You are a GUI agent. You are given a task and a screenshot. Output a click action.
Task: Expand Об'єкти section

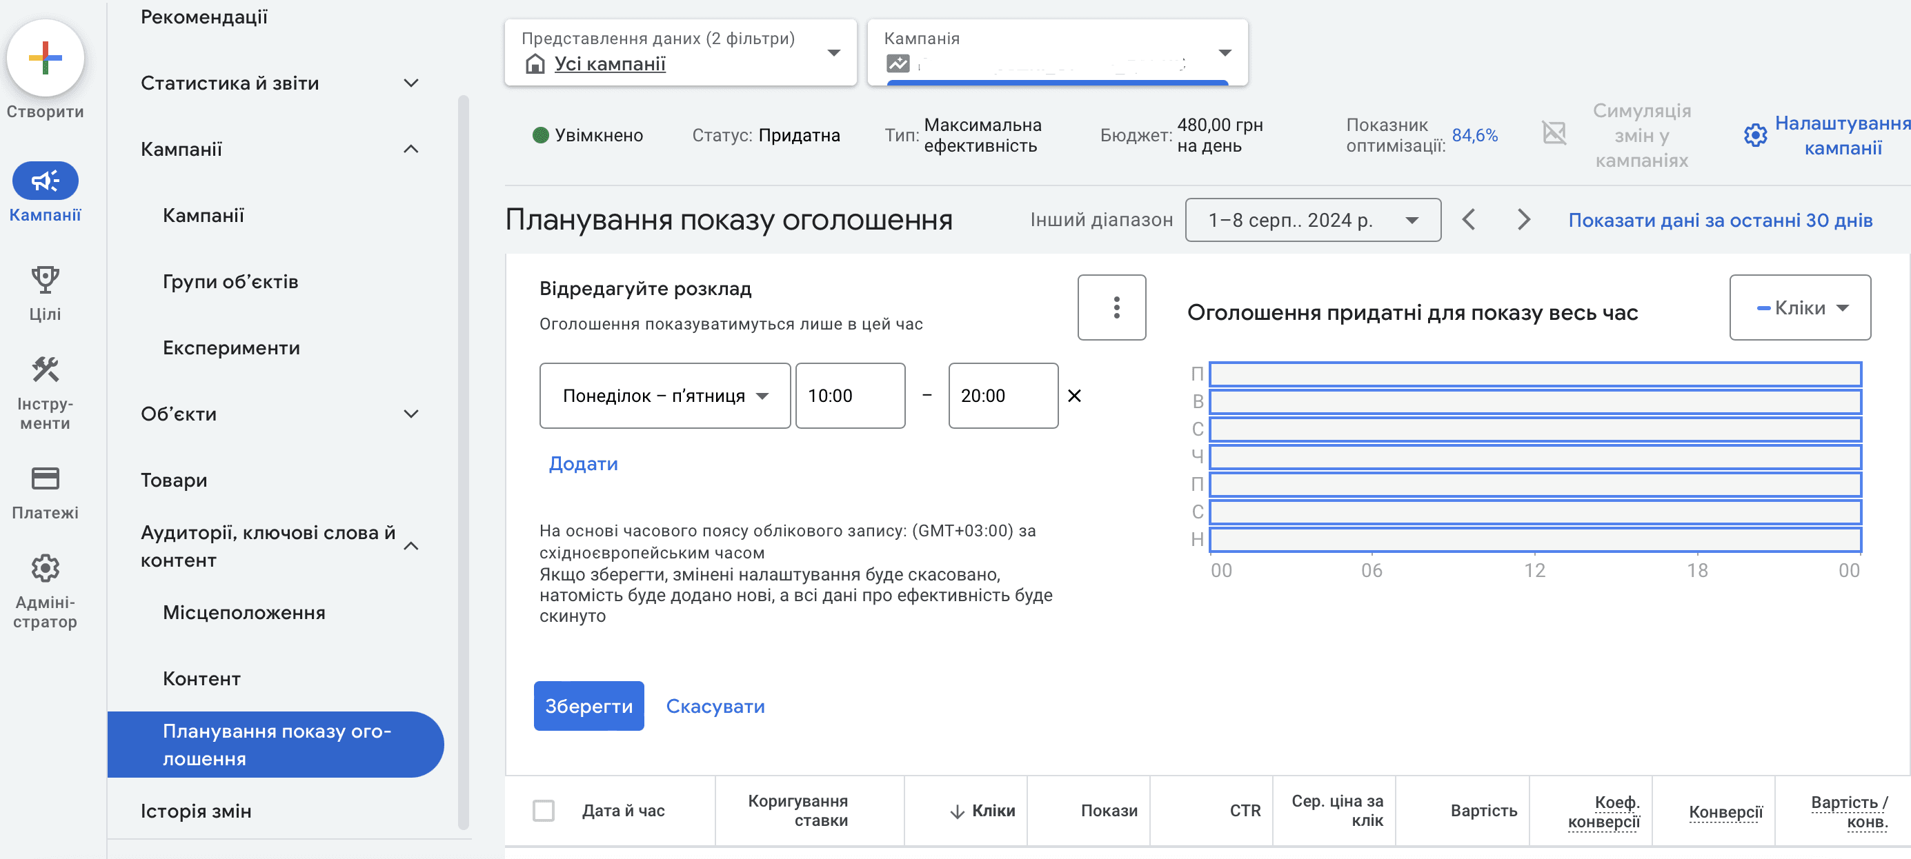411,414
